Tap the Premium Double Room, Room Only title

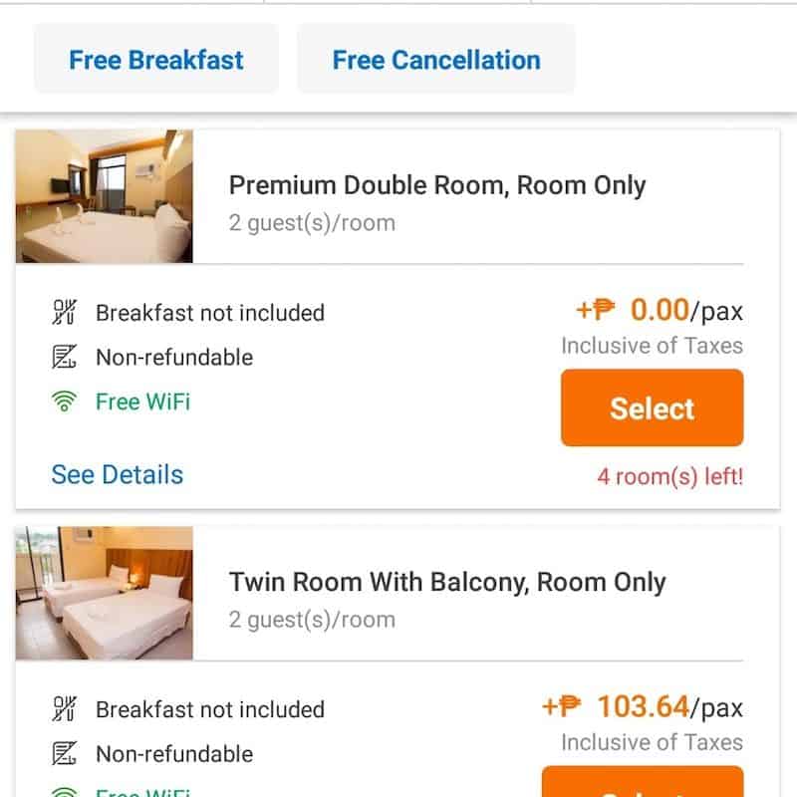437,185
